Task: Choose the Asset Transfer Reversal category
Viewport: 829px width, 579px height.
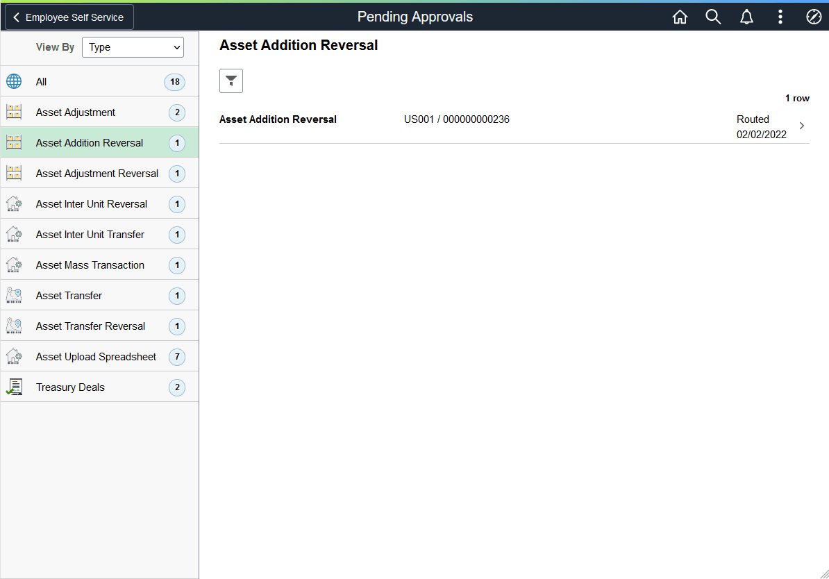Action: tap(90, 326)
